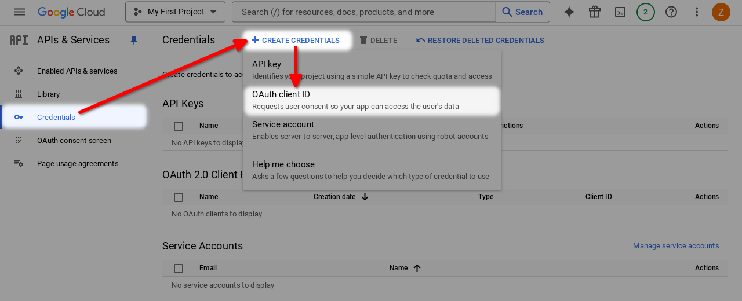The height and width of the screenshot is (301, 742).
Task: Activate Cloud Shell terminal icon
Action: click(620, 12)
